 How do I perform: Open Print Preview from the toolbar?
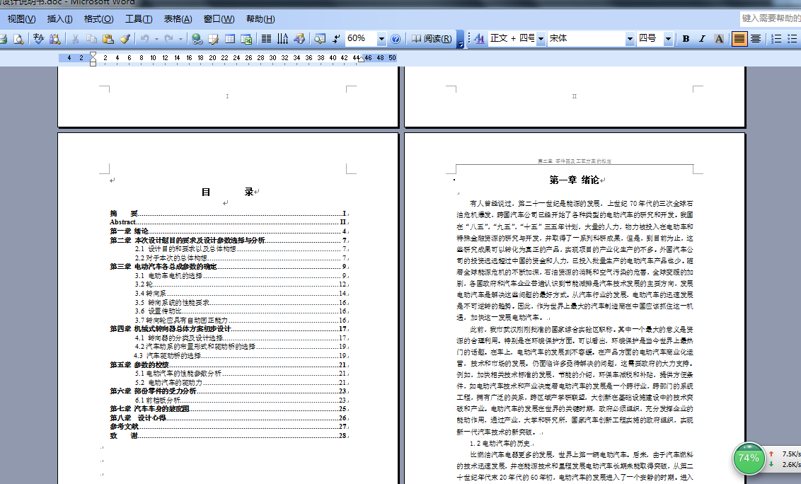[18, 39]
